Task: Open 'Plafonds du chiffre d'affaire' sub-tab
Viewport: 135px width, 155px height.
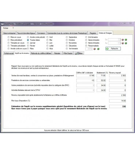Action: pos(41,53)
